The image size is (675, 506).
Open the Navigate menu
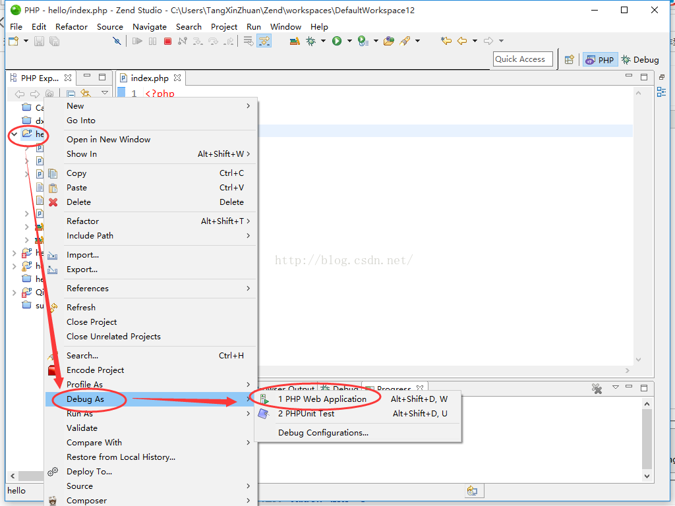click(150, 26)
